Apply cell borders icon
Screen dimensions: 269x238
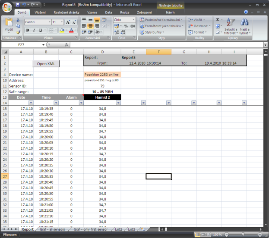pos(51,30)
